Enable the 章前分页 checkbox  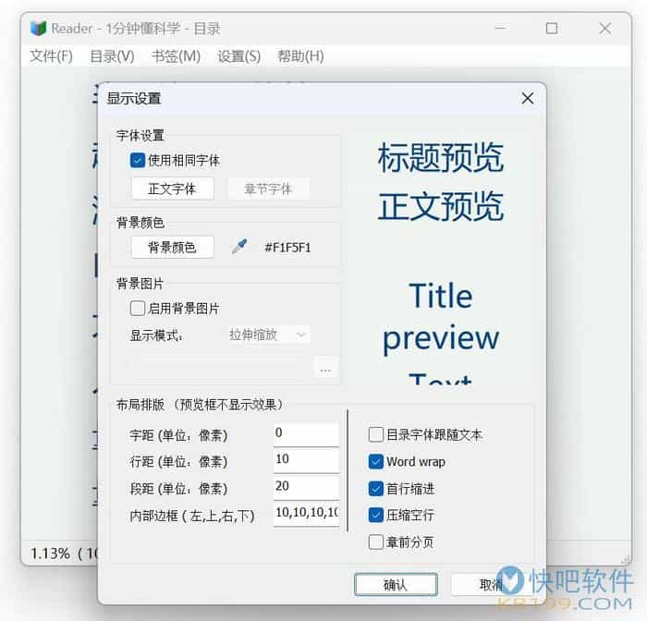point(376,542)
